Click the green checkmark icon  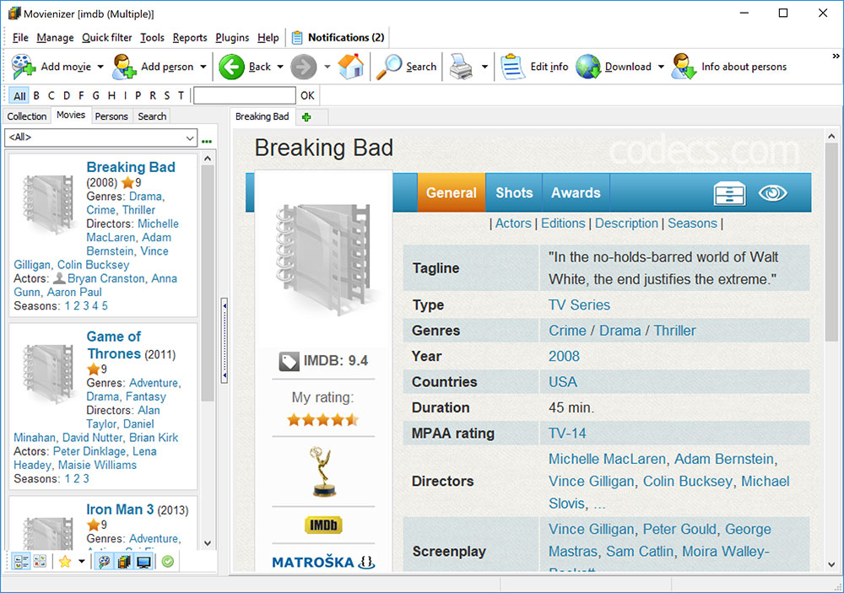[168, 562]
